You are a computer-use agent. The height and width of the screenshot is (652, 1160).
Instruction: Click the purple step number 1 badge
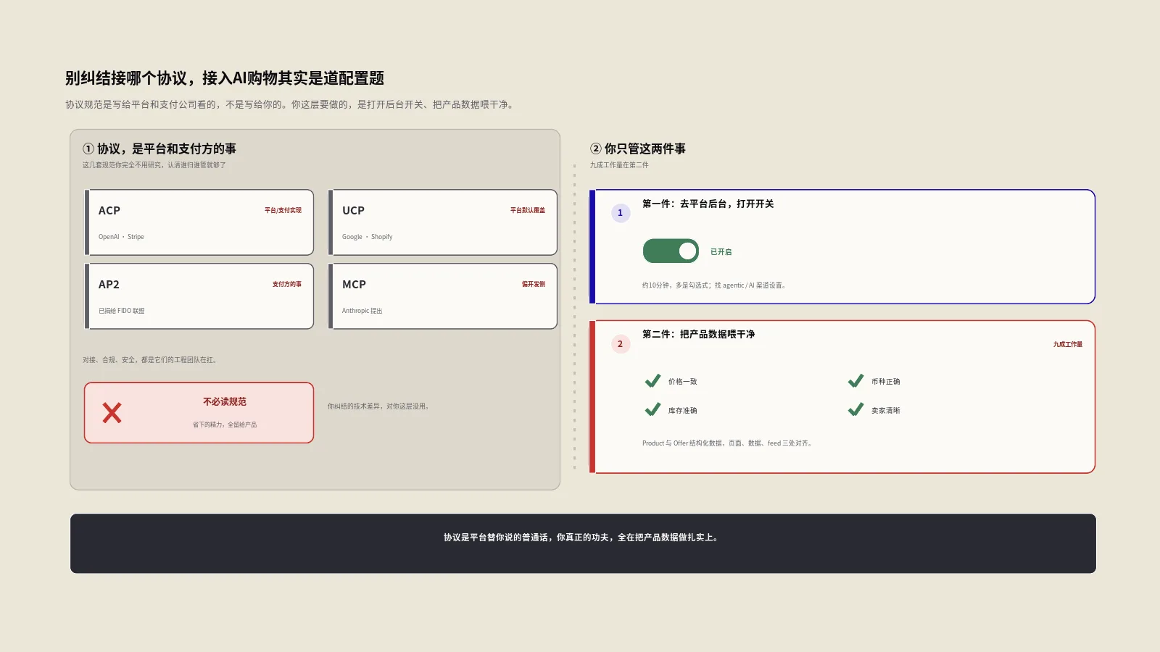620,213
